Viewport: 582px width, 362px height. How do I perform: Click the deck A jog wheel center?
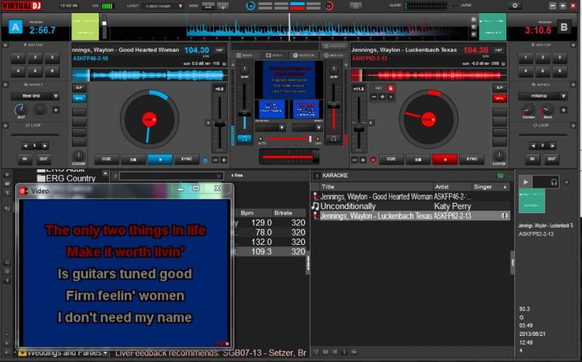coord(149,119)
